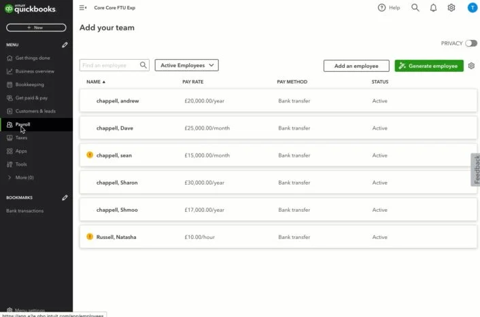Open the top bar search magnifier

point(415,7)
